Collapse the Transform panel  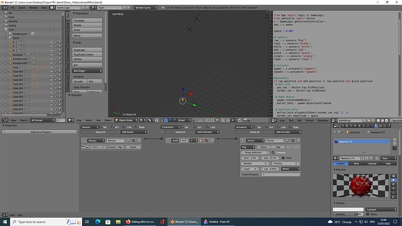pyautogui.click(x=74, y=13)
